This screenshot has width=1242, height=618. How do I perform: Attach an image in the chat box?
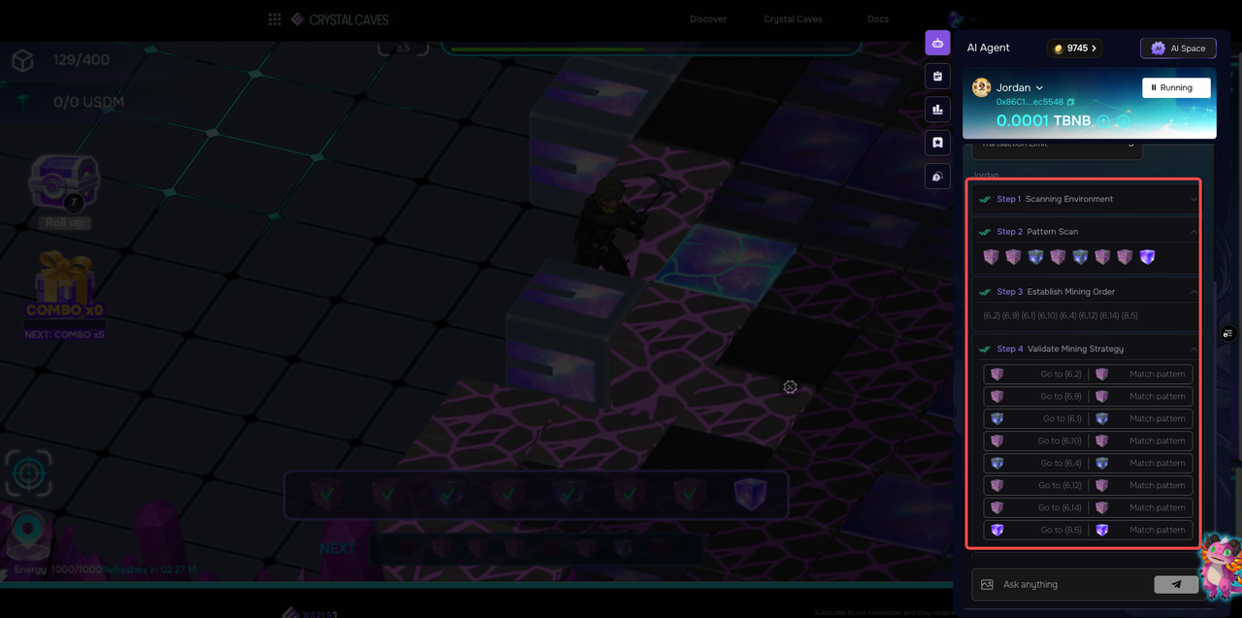tap(987, 584)
